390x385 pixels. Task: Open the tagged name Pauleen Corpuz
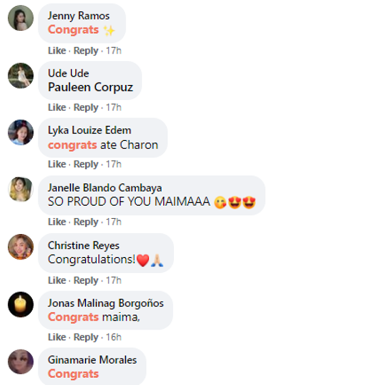click(x=90, y=87)
